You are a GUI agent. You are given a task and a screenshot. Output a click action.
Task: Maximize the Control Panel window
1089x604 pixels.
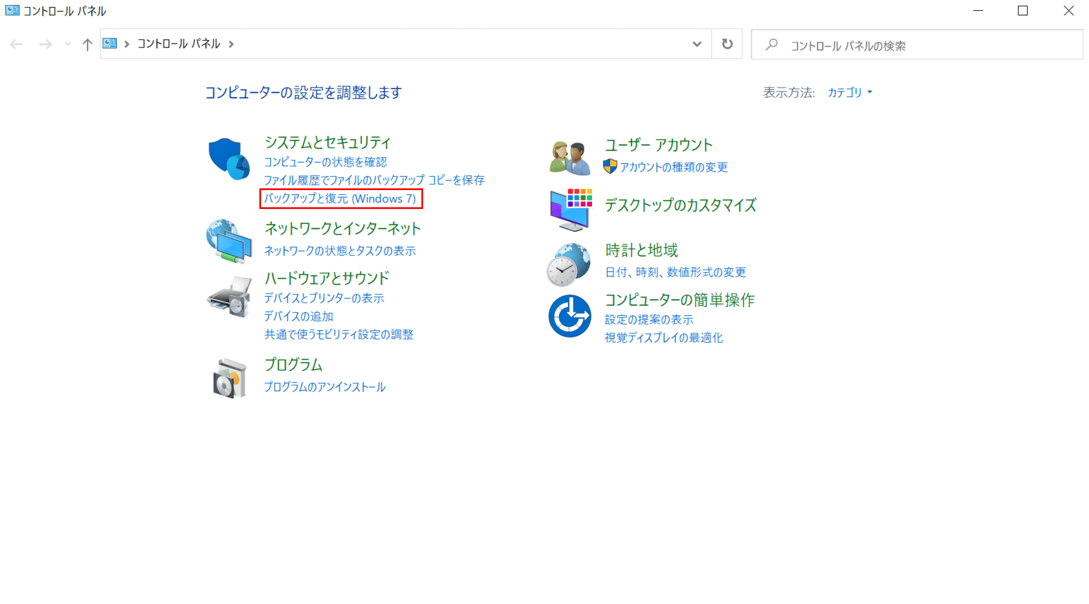click(x=1023, y=11)
